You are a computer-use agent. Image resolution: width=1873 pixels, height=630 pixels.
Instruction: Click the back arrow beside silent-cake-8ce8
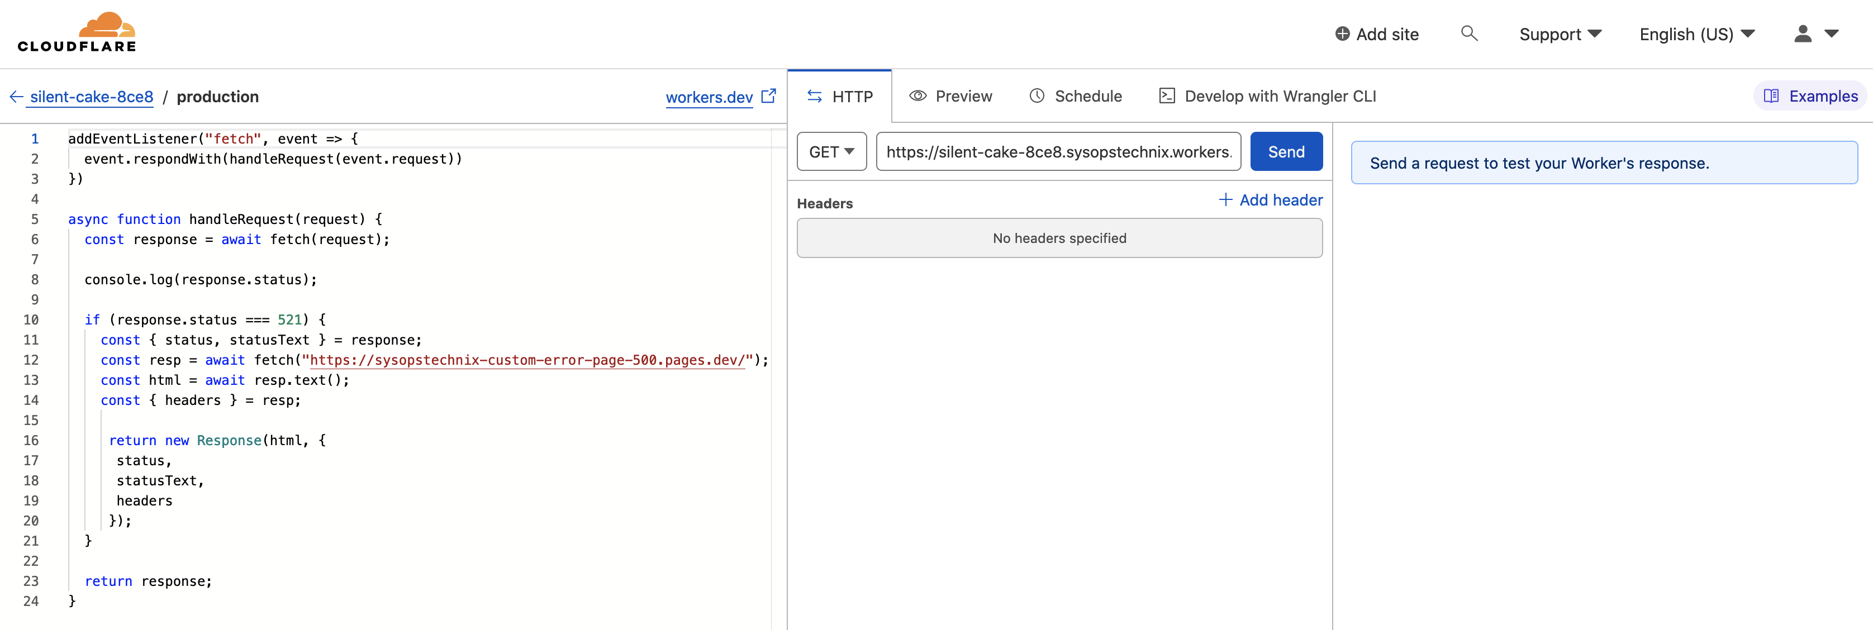[16, 97]
